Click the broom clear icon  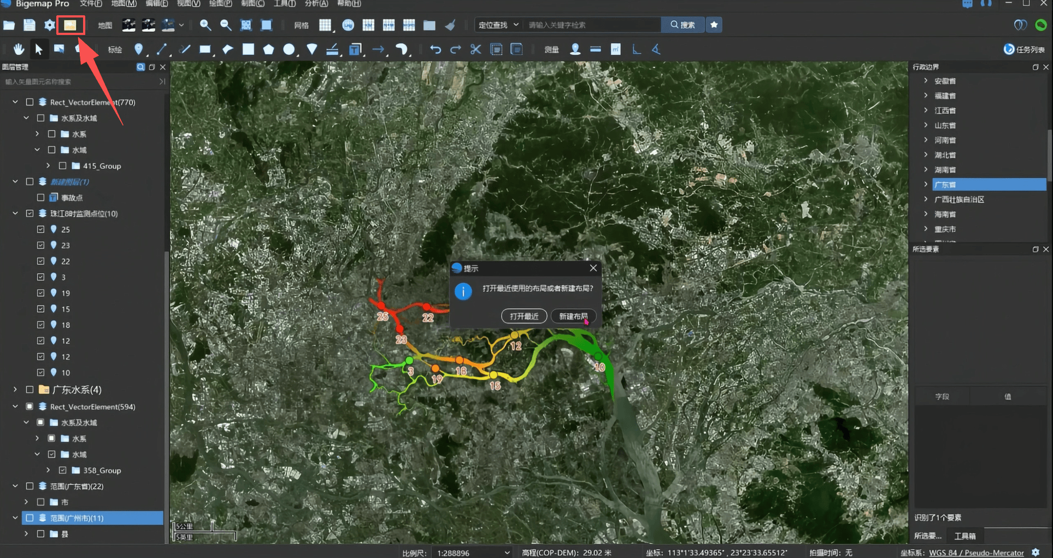click(x=450, y=25)
